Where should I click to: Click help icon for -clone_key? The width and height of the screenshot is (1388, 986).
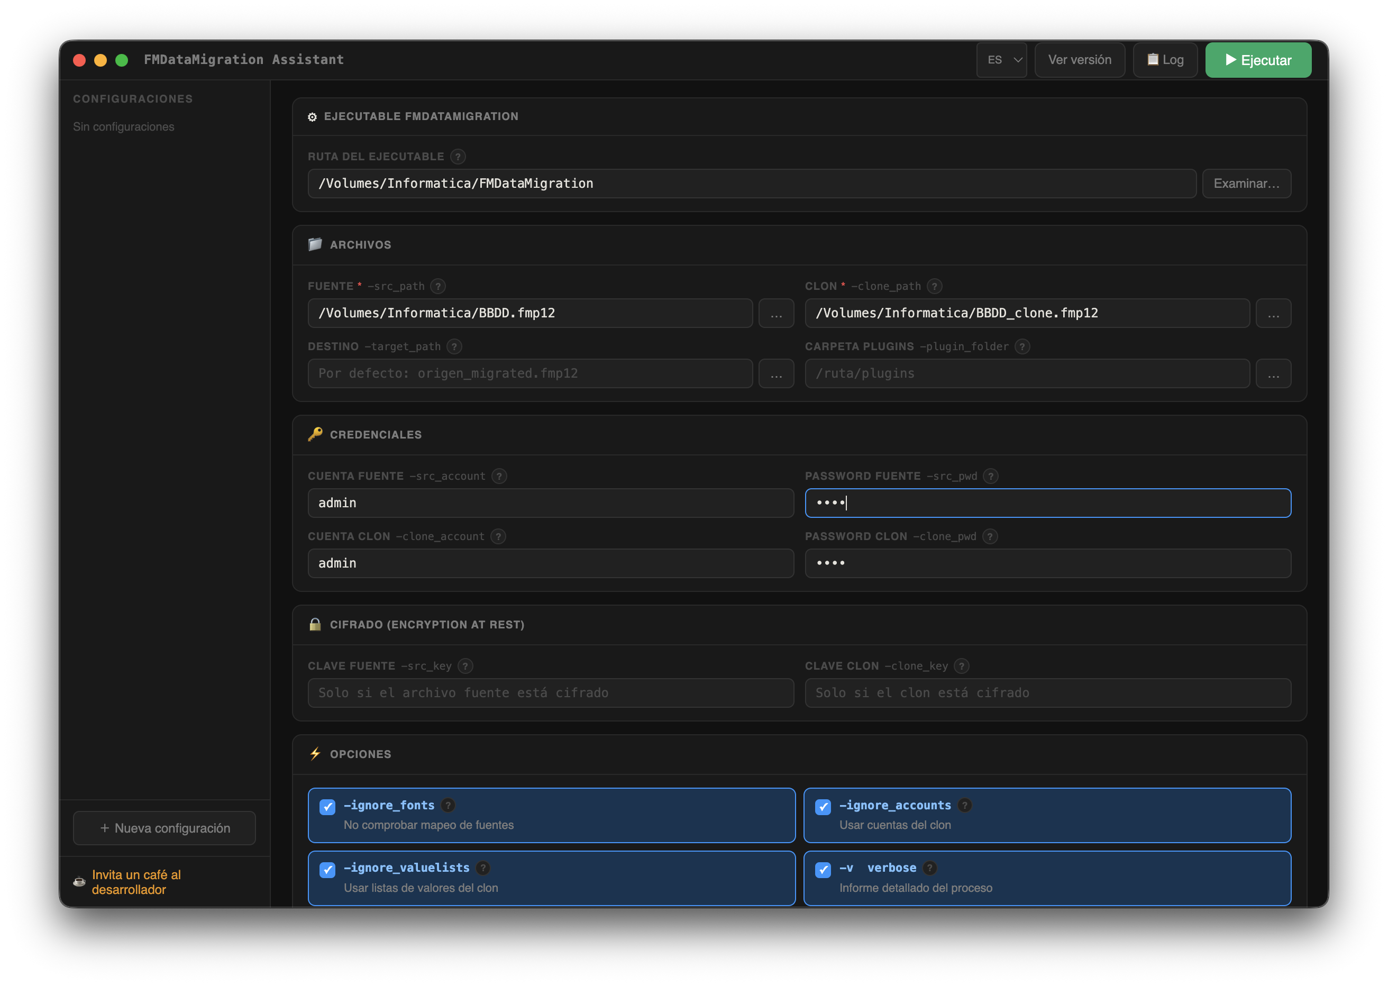tap(962, 666)
